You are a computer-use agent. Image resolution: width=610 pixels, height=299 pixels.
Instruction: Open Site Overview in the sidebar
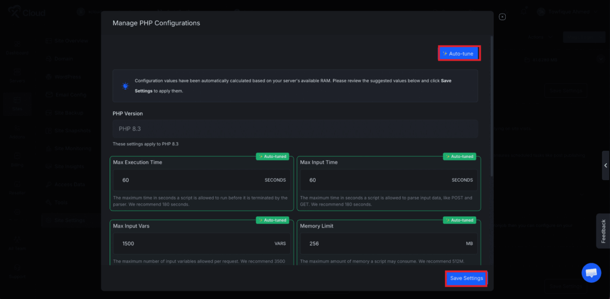[x=71, y=41]
